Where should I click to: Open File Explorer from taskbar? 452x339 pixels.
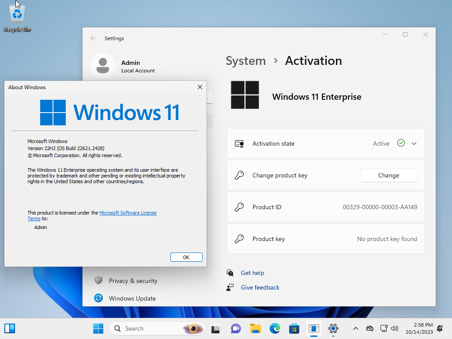pyautogui.click(x=256, y=328)
